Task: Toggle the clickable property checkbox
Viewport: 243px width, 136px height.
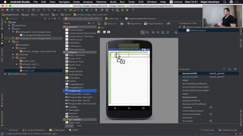Action: 211,107
